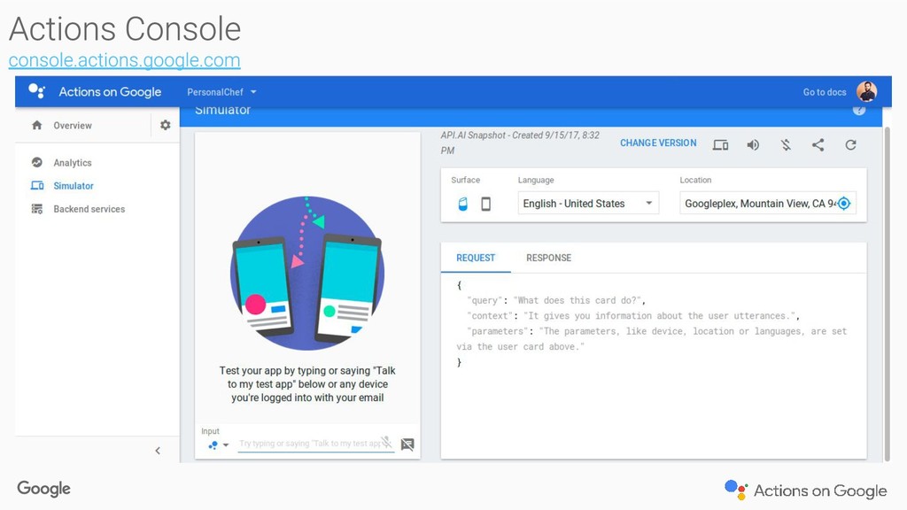
Task: Open the Assistant input mode dropdown
Action: coord(219,444)
